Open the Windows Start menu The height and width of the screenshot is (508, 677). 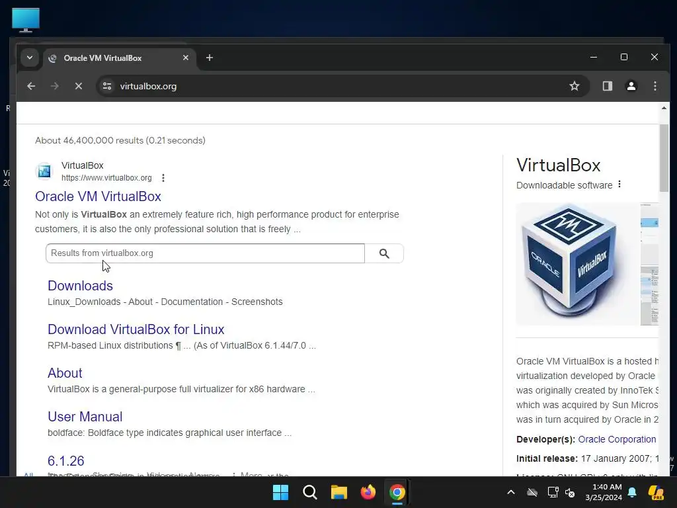(x=280, y=492)
